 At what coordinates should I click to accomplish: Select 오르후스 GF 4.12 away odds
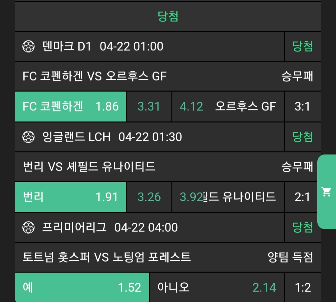[228, 107]
